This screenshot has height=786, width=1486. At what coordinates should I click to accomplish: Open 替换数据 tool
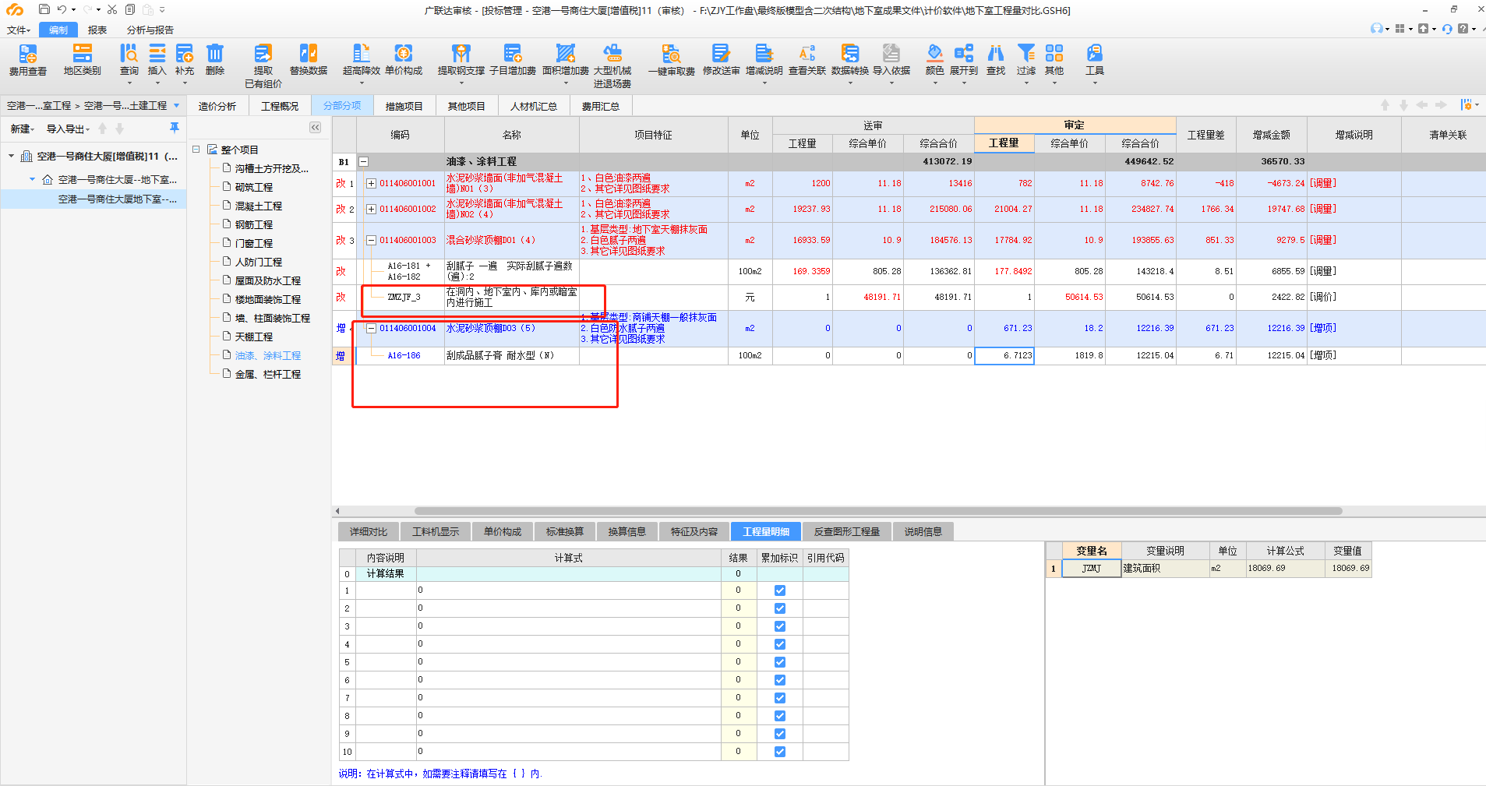[309, 60]
